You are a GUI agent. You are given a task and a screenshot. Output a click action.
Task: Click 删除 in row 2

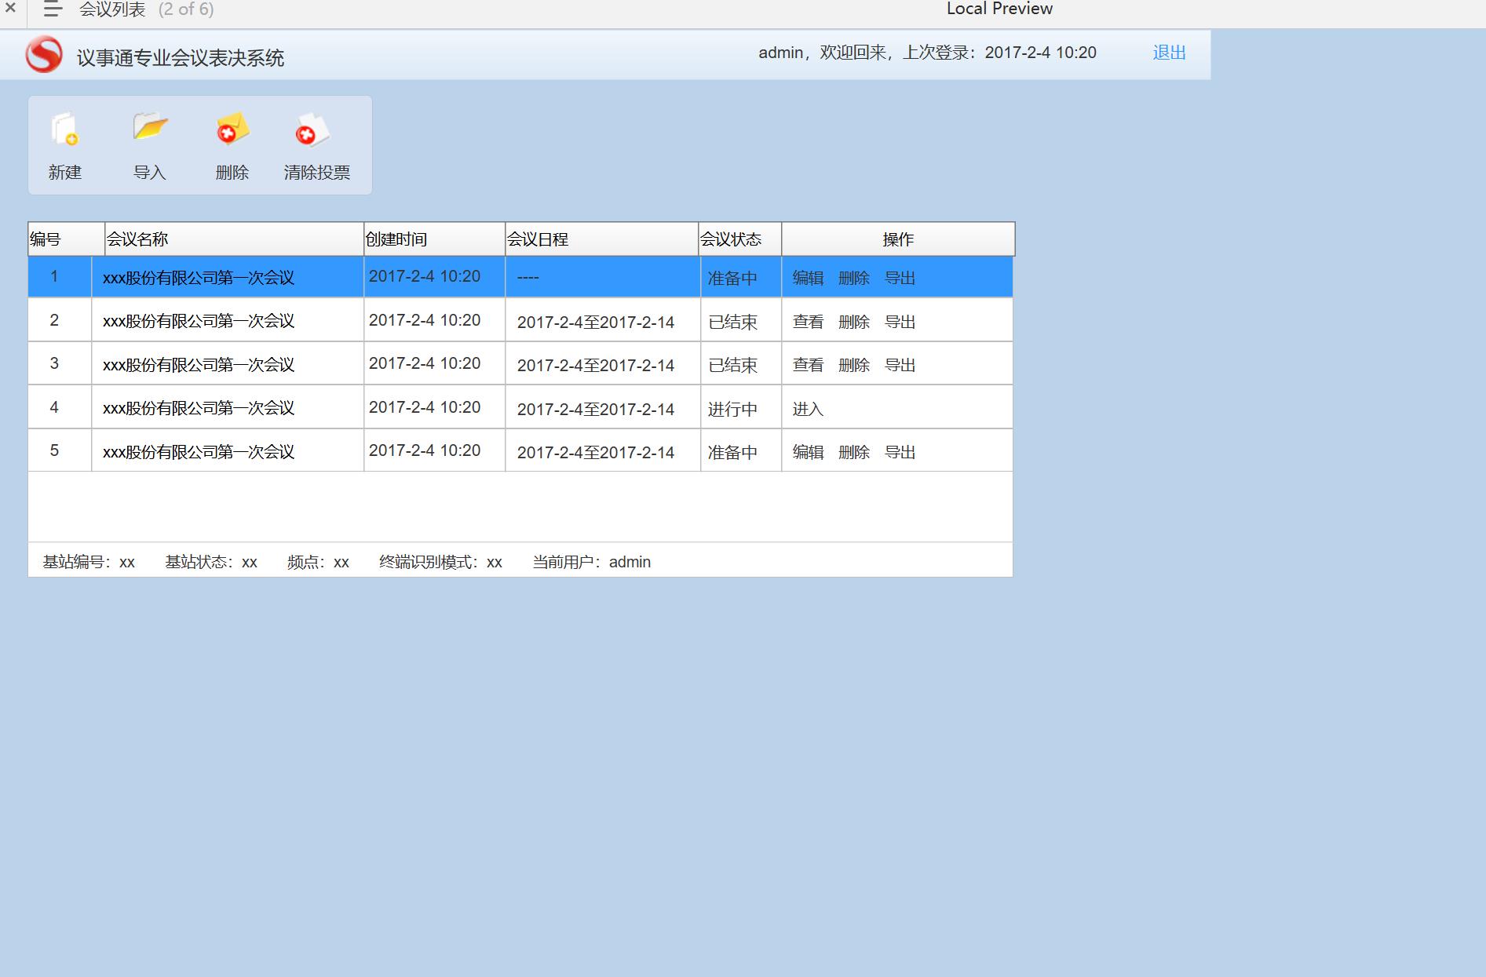tap(854, 322)
